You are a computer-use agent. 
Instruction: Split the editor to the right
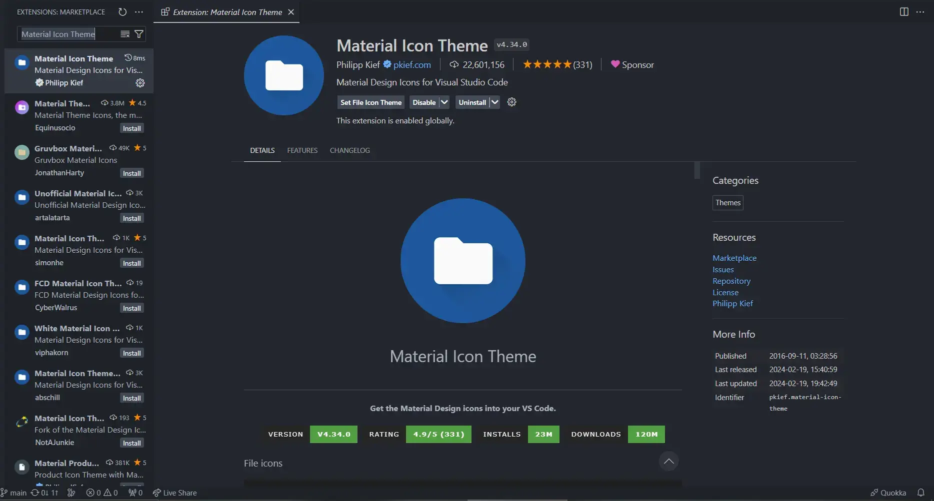(904, 12)
